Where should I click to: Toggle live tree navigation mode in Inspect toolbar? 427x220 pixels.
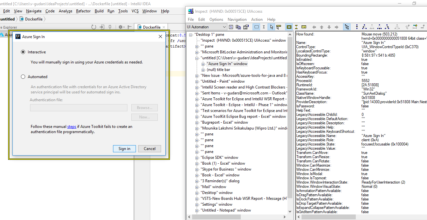pos(347,27)
